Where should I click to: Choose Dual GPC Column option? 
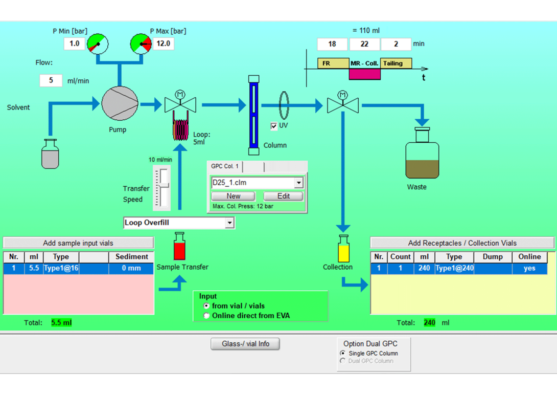pos(343,361)
